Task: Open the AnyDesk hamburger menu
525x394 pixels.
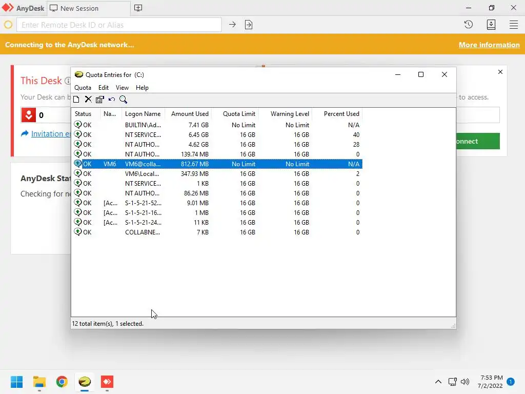Action: tap(514, 25)
